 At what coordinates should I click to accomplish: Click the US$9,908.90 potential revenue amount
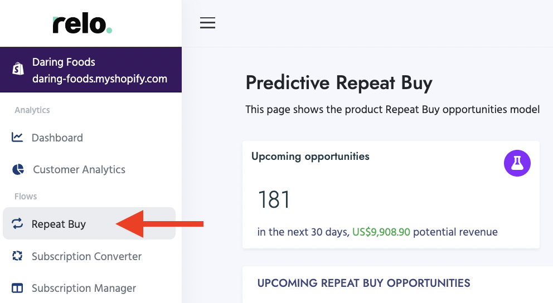pos(381,232)
